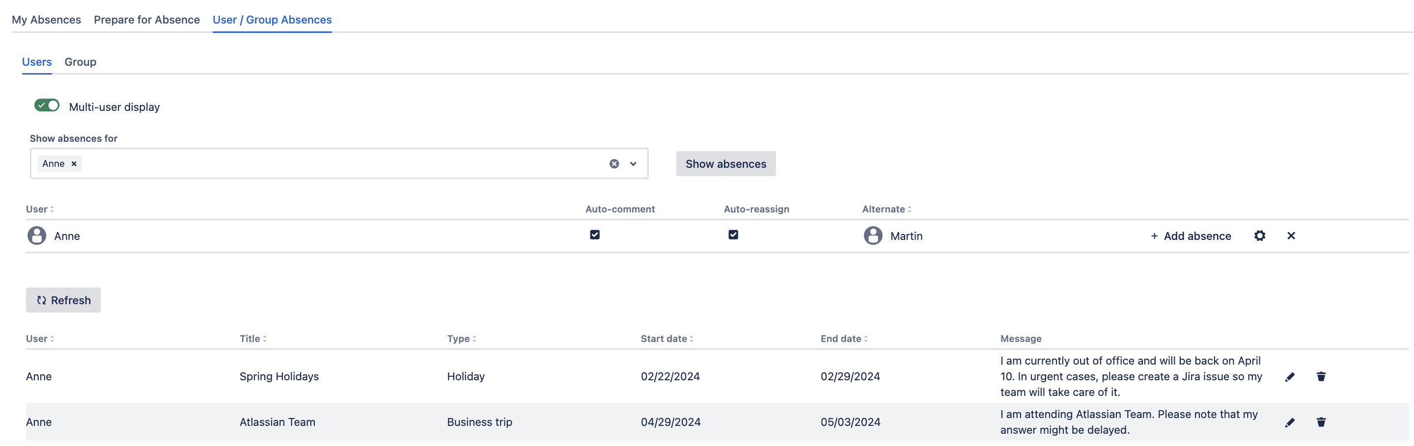Screen dimensions: 1414x446
Task: Sort by the Alternate column
Action: 886,209
